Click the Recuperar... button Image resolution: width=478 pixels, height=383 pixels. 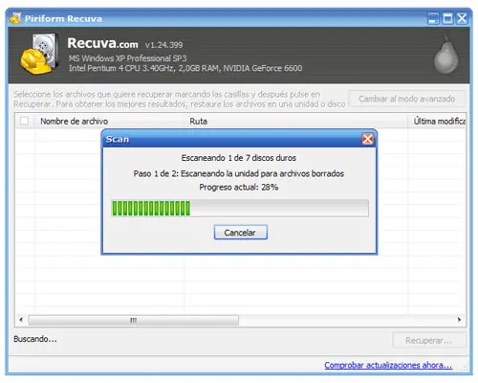pos(428,341)
